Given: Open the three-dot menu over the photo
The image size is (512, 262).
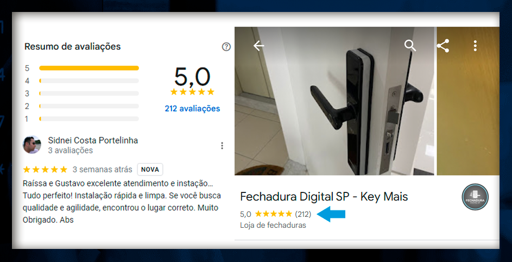Looking at the screenshot, I should (475, 46).
